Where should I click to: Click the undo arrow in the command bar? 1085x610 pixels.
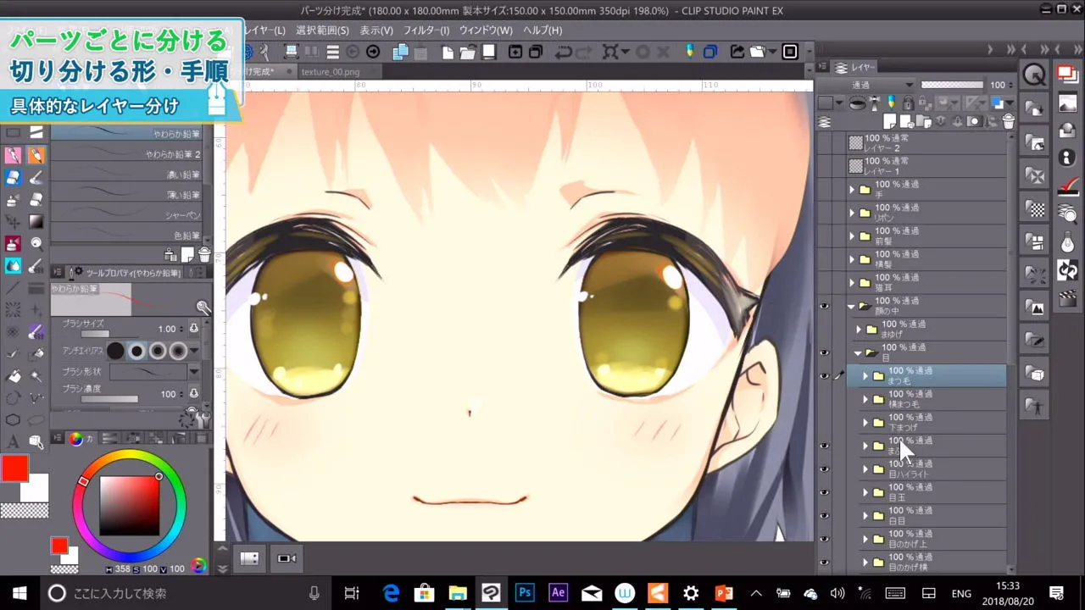click(563, 53)
